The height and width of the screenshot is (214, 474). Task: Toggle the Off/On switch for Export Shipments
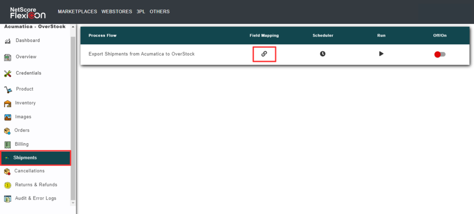(440, 54)
